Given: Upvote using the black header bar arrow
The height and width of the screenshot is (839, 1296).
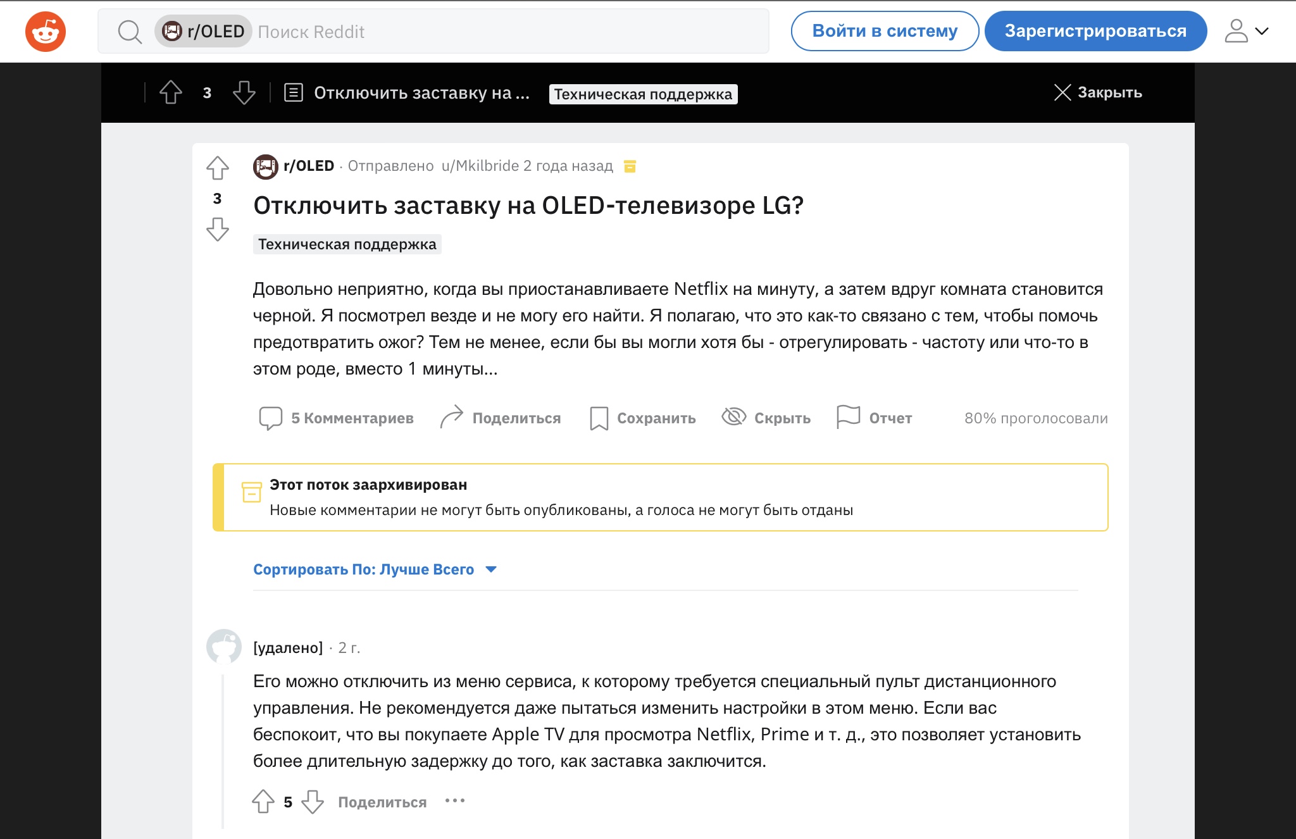Looking at the screenshot, I should click(x=171, y=92).
